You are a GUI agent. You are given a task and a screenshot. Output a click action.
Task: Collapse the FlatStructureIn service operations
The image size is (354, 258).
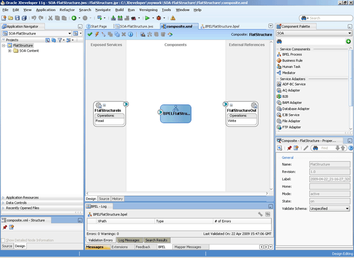(105, 105)
